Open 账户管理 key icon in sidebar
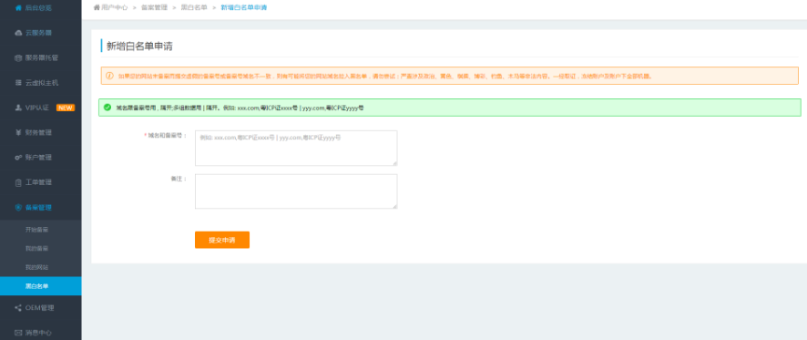 (18, 158)
